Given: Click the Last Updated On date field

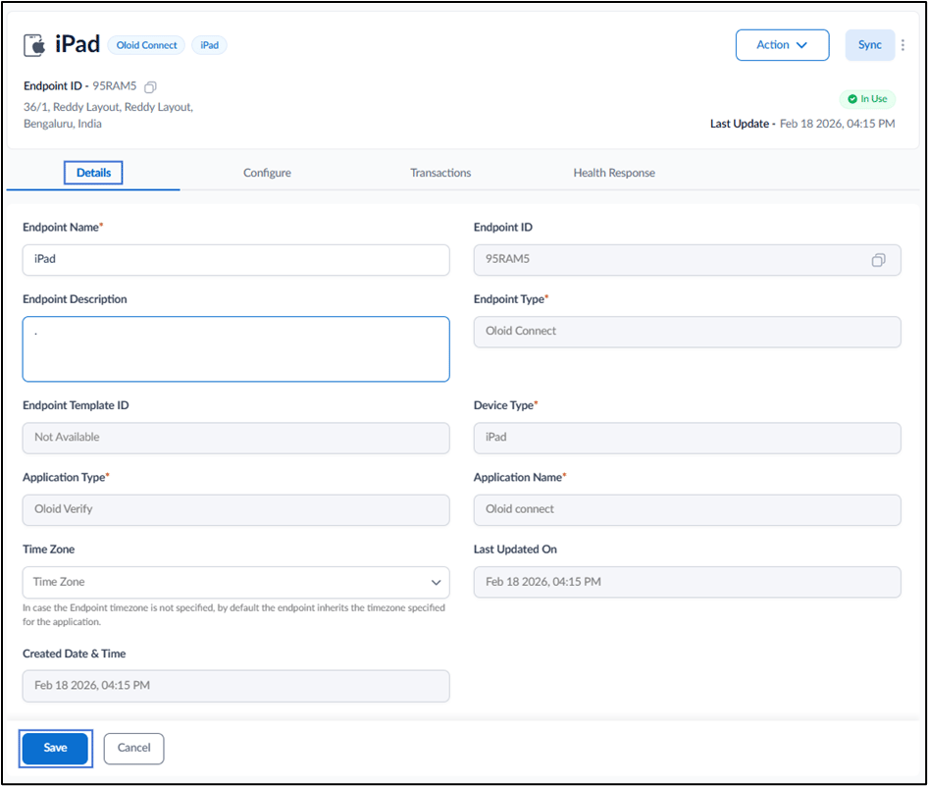Looking at the screenshot, I should point(687,582).
